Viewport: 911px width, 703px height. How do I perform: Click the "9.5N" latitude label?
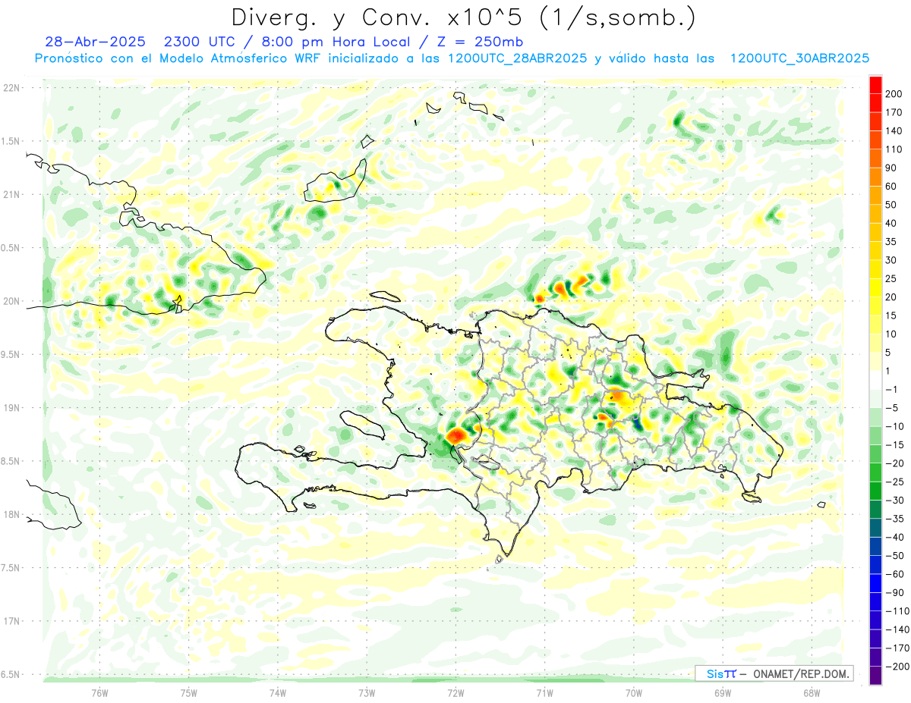(x=11, y=354)
